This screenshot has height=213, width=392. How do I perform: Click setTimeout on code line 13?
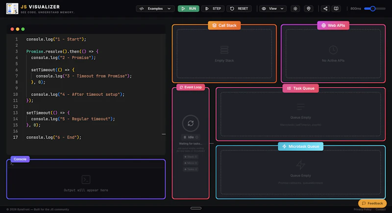click(48, 113)
